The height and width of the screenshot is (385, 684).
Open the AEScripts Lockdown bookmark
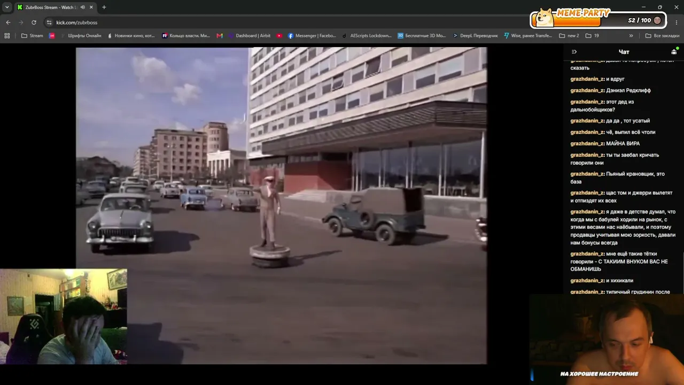[367, 36]
